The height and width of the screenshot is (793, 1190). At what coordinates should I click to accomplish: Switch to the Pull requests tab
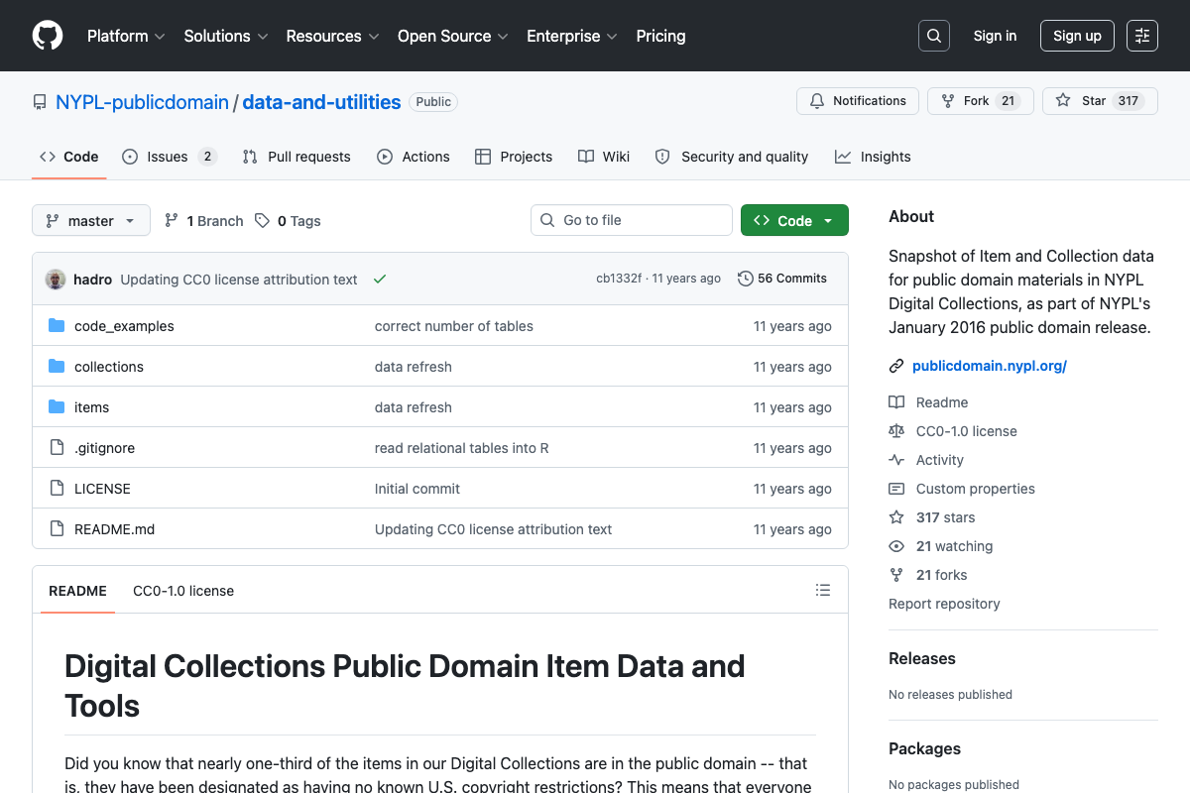[x=297, y=157]
